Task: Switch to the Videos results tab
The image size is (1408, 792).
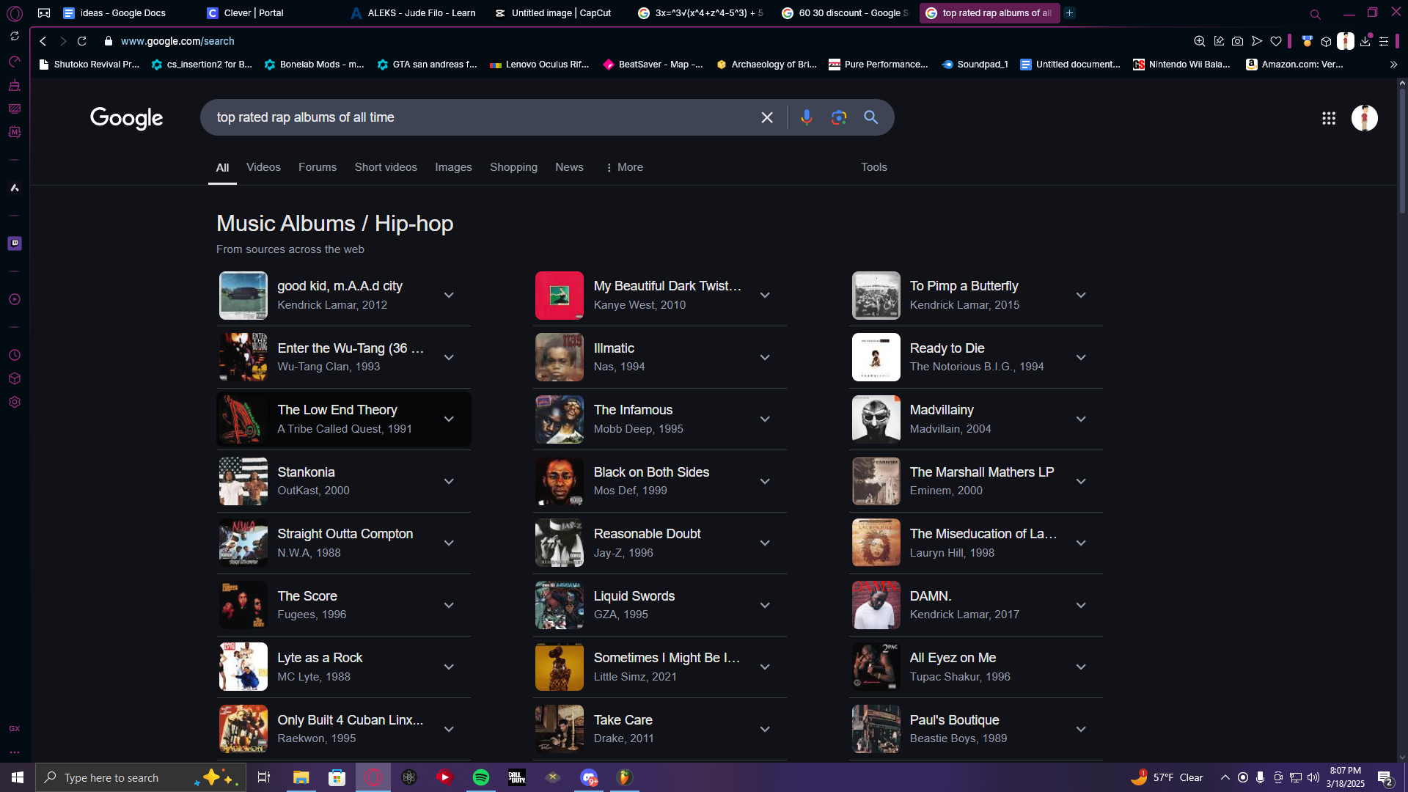Action: tap(263, 167)
